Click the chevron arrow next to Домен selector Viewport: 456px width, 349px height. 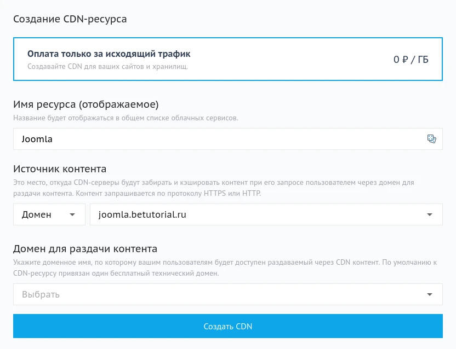click(72, 214)
